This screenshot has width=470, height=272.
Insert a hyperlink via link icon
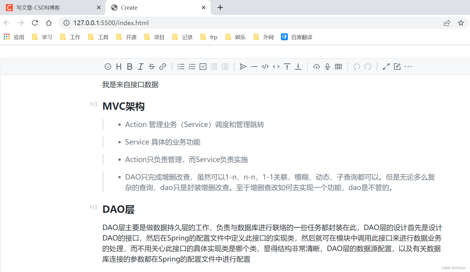coord(163,67)
